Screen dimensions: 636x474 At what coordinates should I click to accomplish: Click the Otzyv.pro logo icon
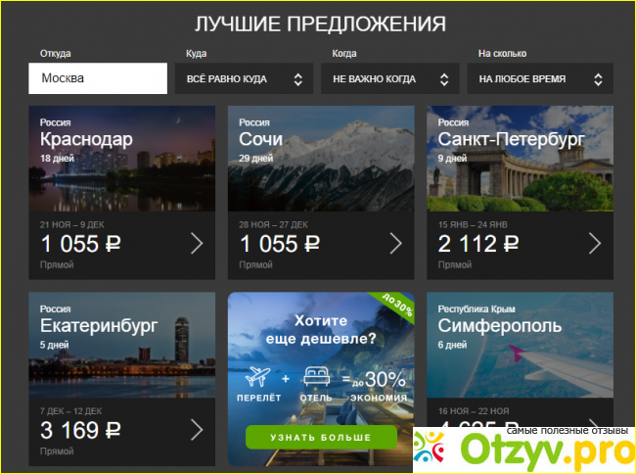[x=429, y=448]
